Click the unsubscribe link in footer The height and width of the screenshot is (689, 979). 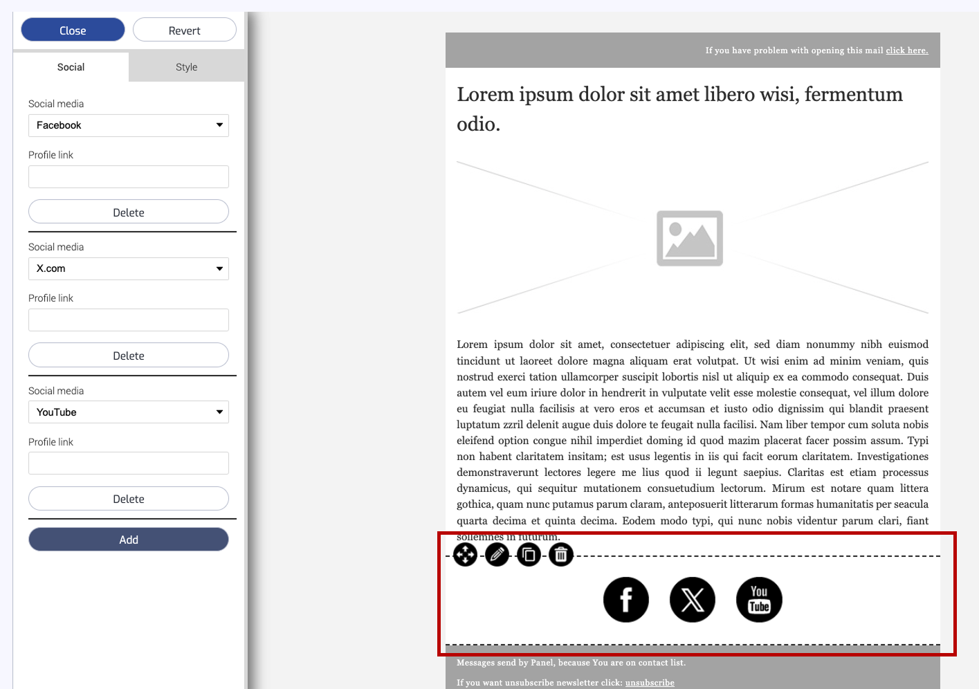tap(650, 683)
